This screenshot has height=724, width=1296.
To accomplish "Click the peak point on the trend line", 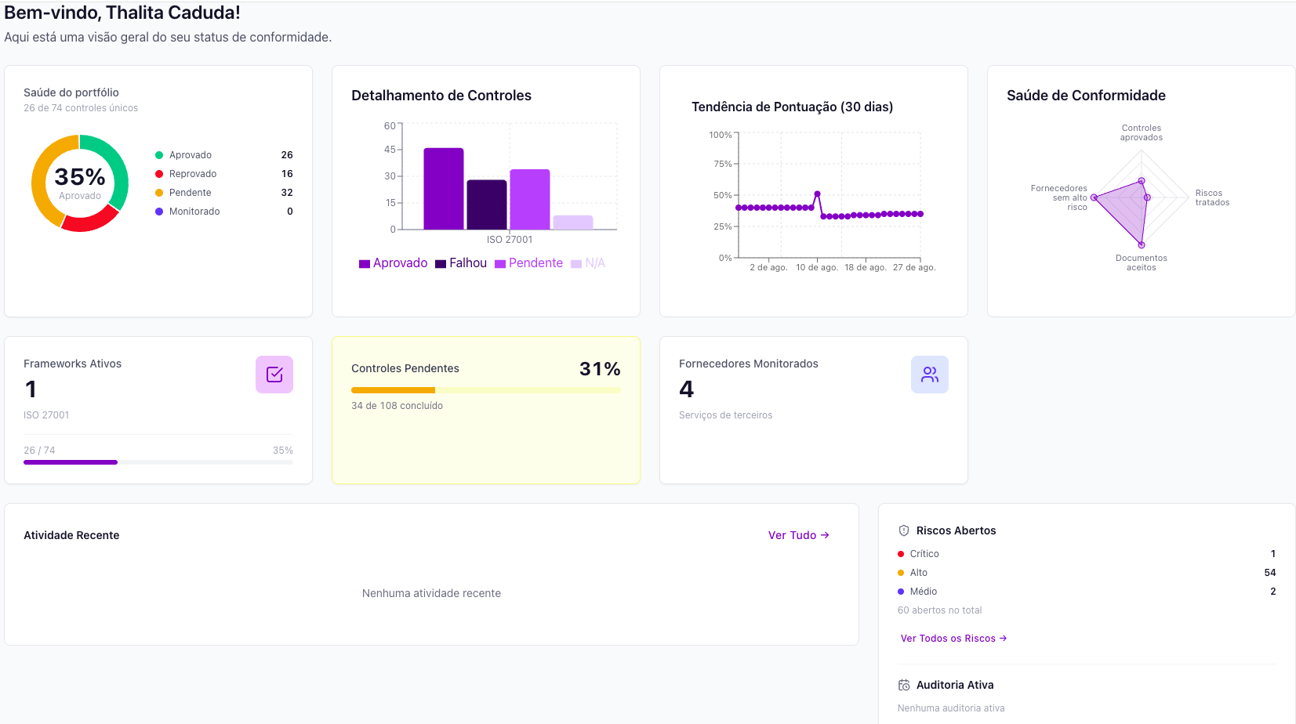I will pyautogui.click(x=817, y=194).
